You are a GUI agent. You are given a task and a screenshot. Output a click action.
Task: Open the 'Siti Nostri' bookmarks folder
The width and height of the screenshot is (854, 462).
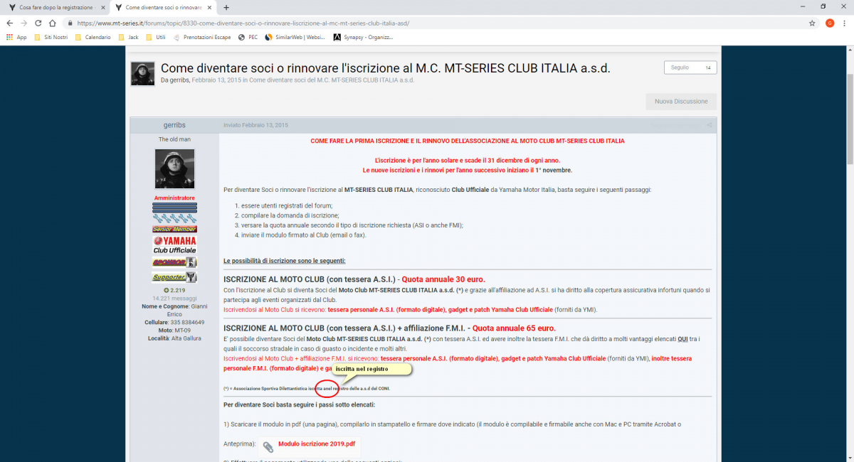51,37
